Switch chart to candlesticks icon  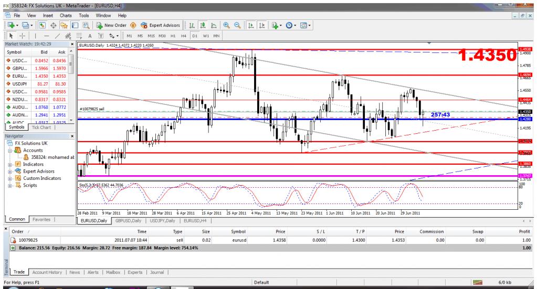[203, 24]
